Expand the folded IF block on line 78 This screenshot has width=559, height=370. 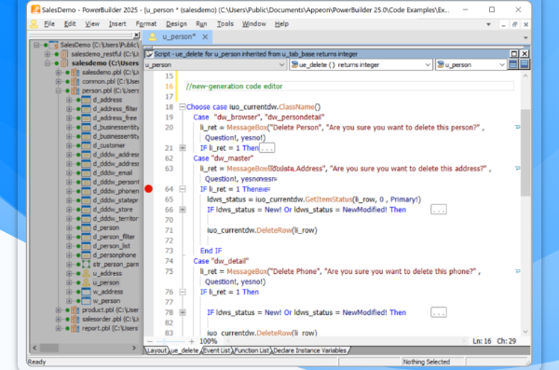pyautogui.click(x=183, y=312)
